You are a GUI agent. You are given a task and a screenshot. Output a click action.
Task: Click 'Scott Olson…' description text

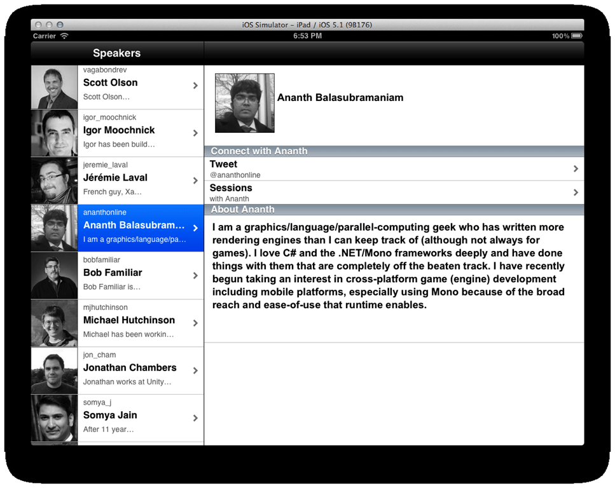point(106,97)
